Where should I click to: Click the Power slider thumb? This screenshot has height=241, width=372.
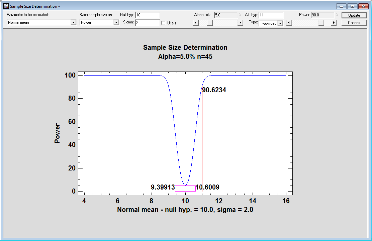click(321, 23)
